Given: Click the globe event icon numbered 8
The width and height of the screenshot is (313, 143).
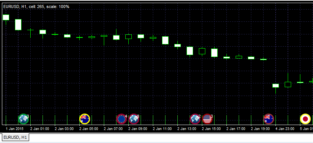Looking at the screenshot, I should coord(134,119).
